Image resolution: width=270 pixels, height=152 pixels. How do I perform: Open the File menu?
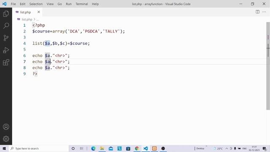[x=13, y=4]
